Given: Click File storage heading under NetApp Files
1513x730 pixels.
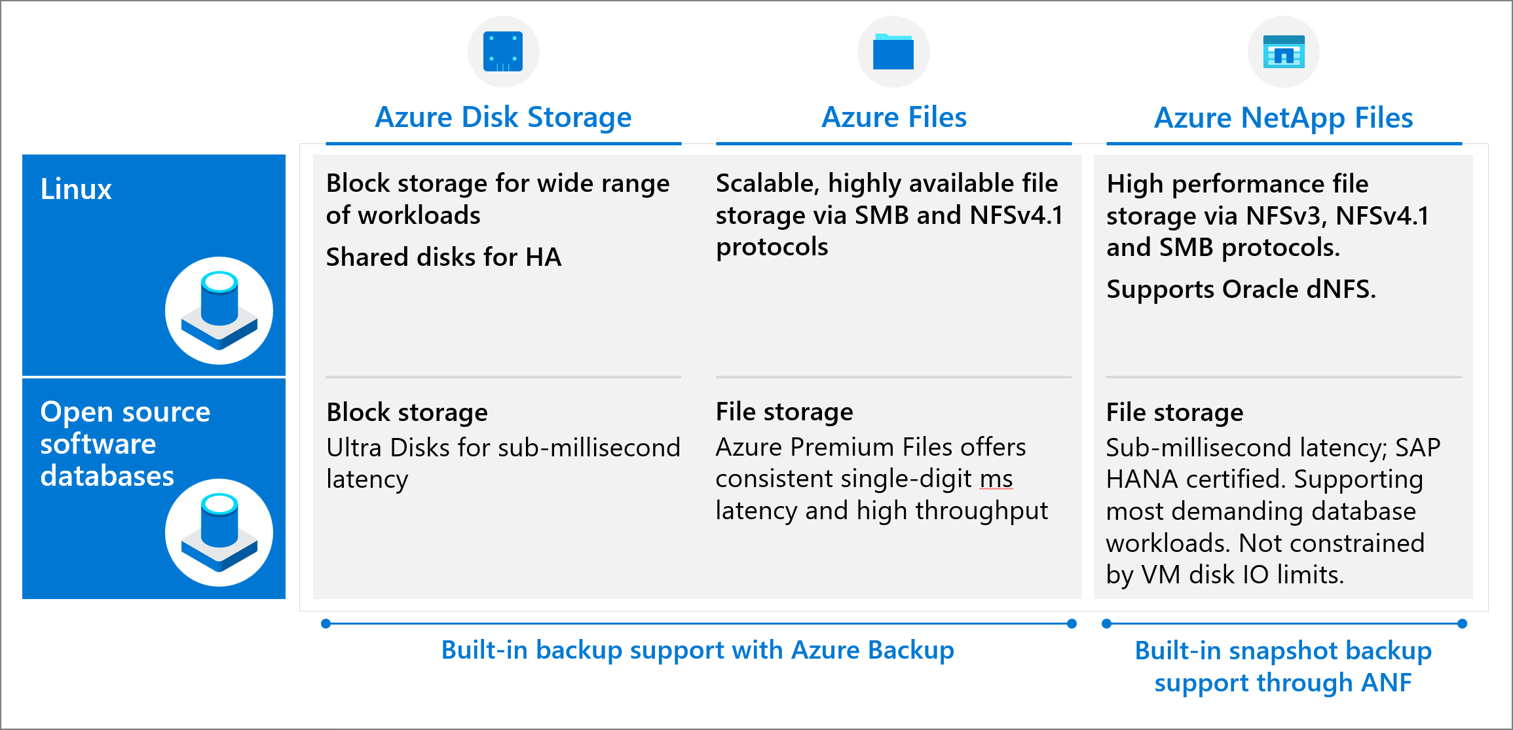Looking at the screenshot, I should (x=1174, y=412).
